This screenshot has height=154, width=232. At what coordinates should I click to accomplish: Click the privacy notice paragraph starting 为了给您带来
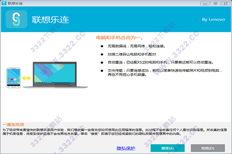click(x=115, y=132)
